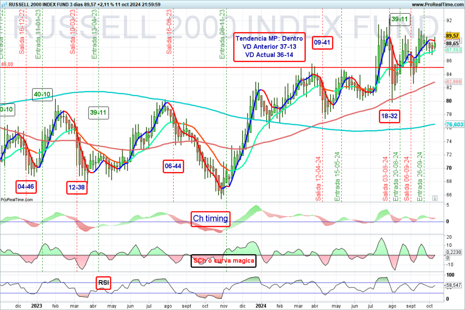Click the 'Salida 16-12-22' vertical marker label

click(22, 32)
